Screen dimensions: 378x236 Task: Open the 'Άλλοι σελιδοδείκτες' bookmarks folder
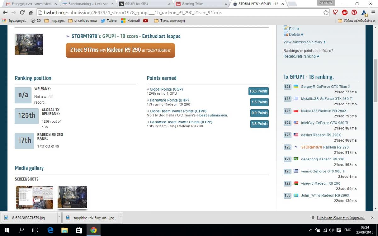(x=357, y=20)
